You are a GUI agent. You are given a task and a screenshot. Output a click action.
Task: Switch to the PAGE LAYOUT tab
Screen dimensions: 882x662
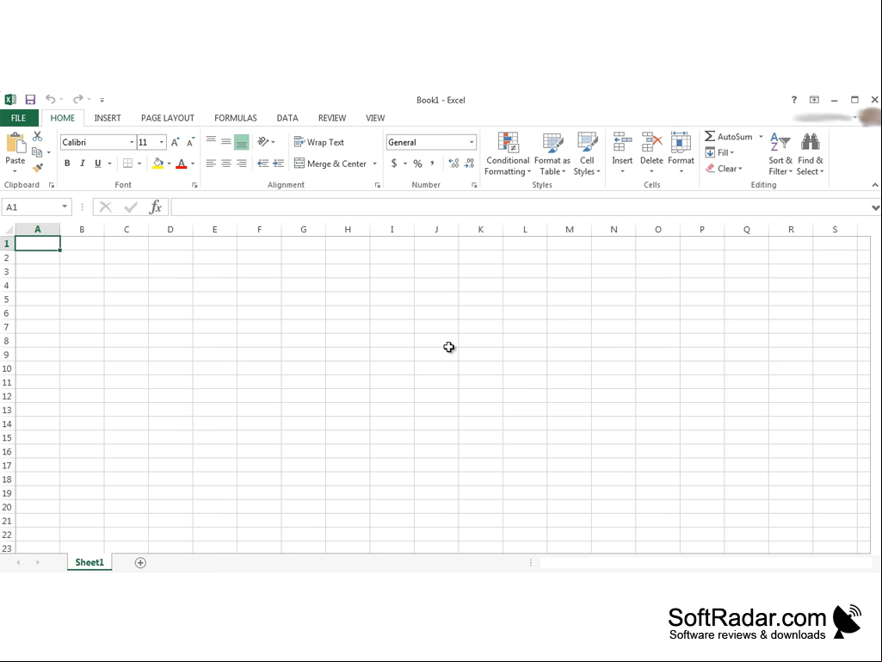[x=168, y=118]
